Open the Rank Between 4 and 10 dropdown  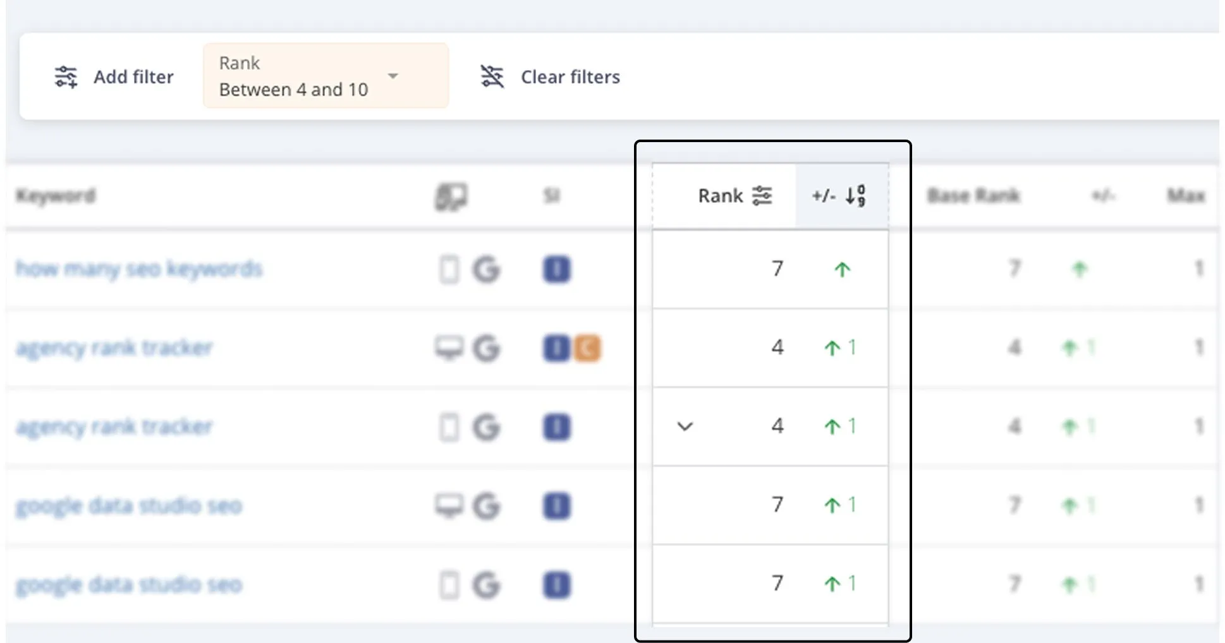pos(393,76)
